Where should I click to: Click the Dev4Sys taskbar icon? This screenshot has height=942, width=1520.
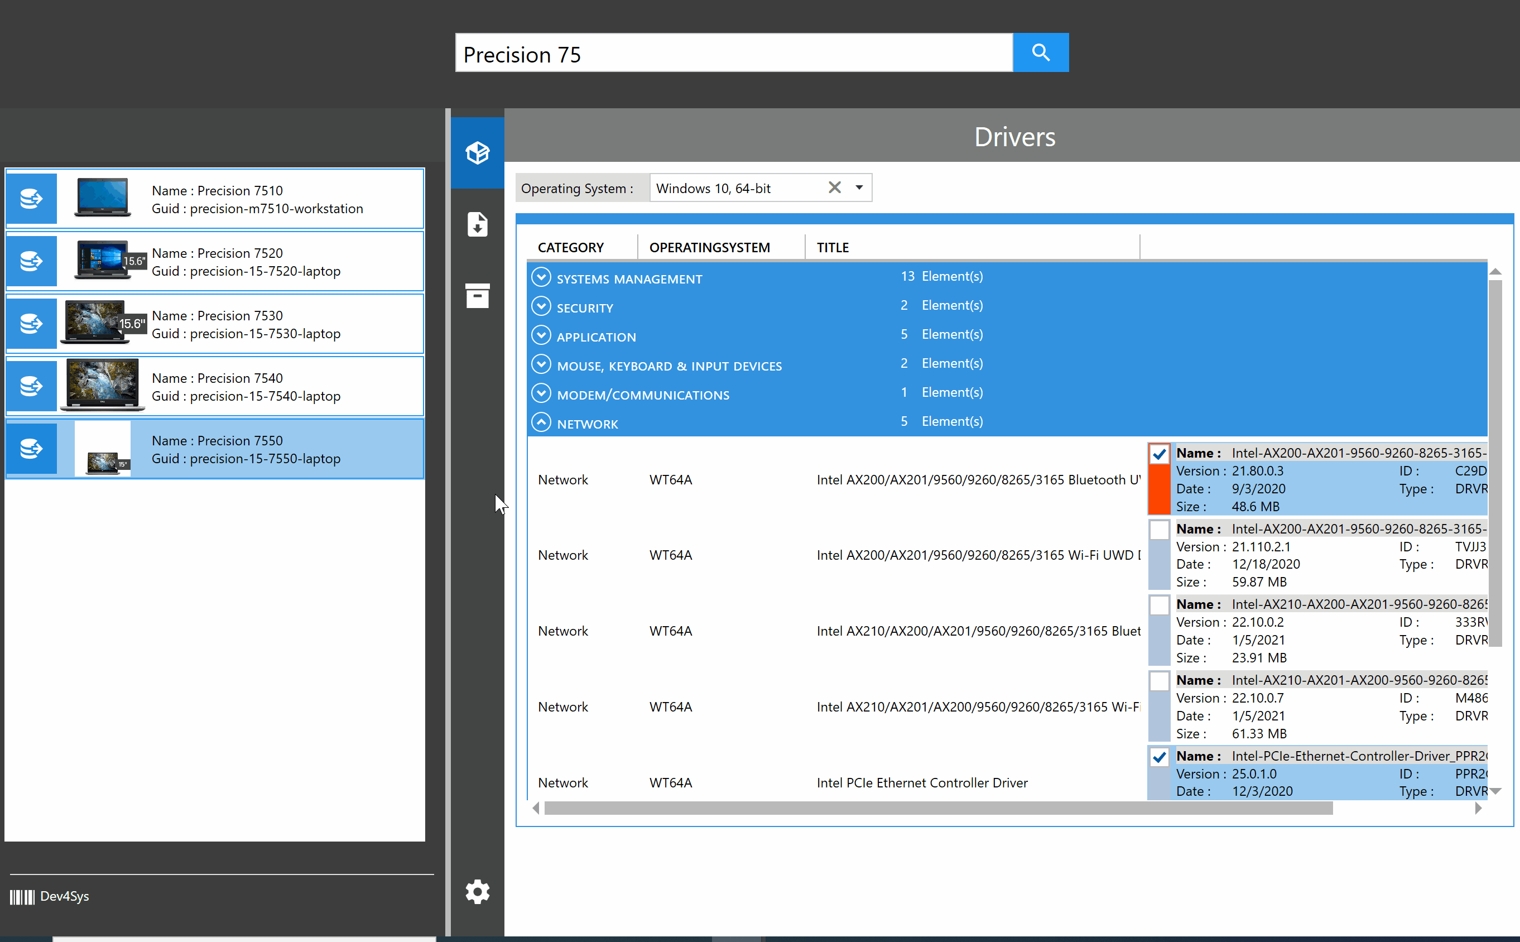[21, 896]
